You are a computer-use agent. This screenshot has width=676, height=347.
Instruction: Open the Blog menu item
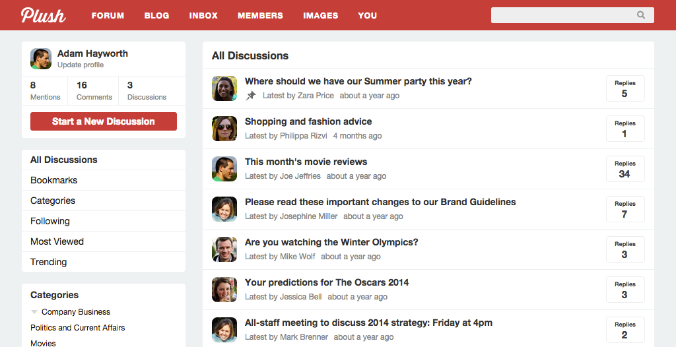tap(156, 16)
